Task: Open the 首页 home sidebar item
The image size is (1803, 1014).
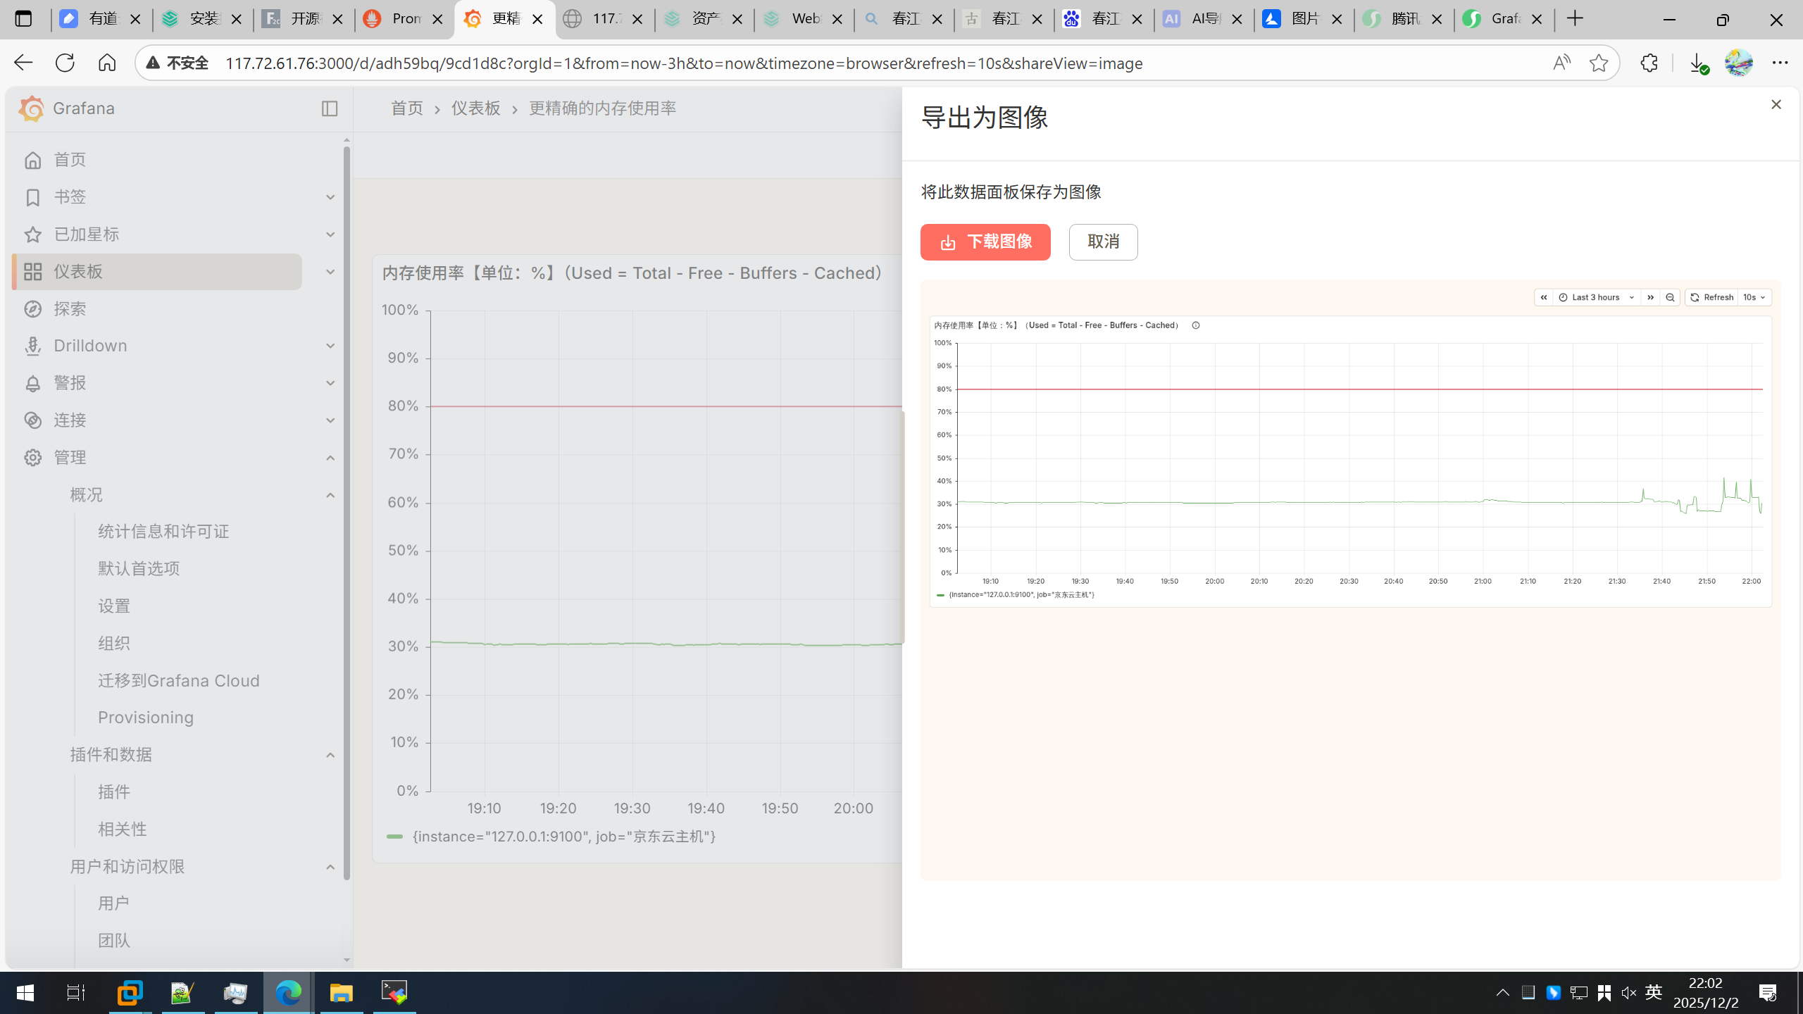Action: pyautogui.click(x=70, y=160)
